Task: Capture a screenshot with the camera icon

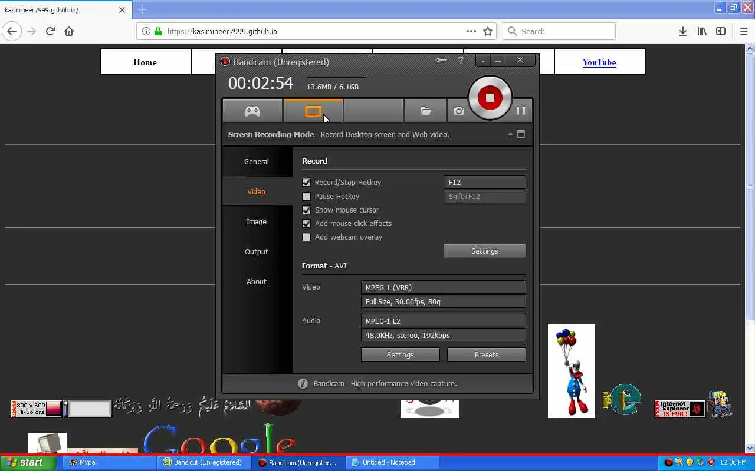Action: point(458,111)
